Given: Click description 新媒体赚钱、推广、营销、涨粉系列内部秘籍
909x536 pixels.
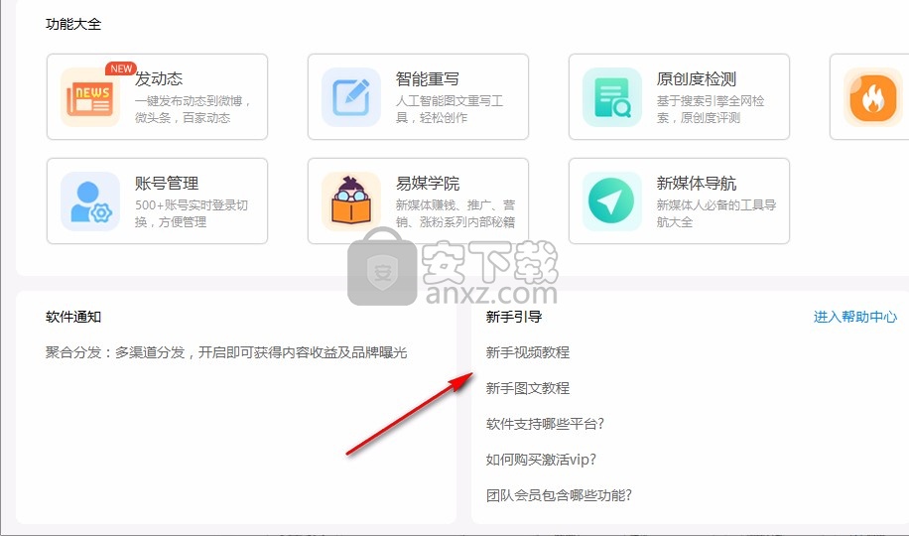Looking at the screenshot, I should pos(455,213).
